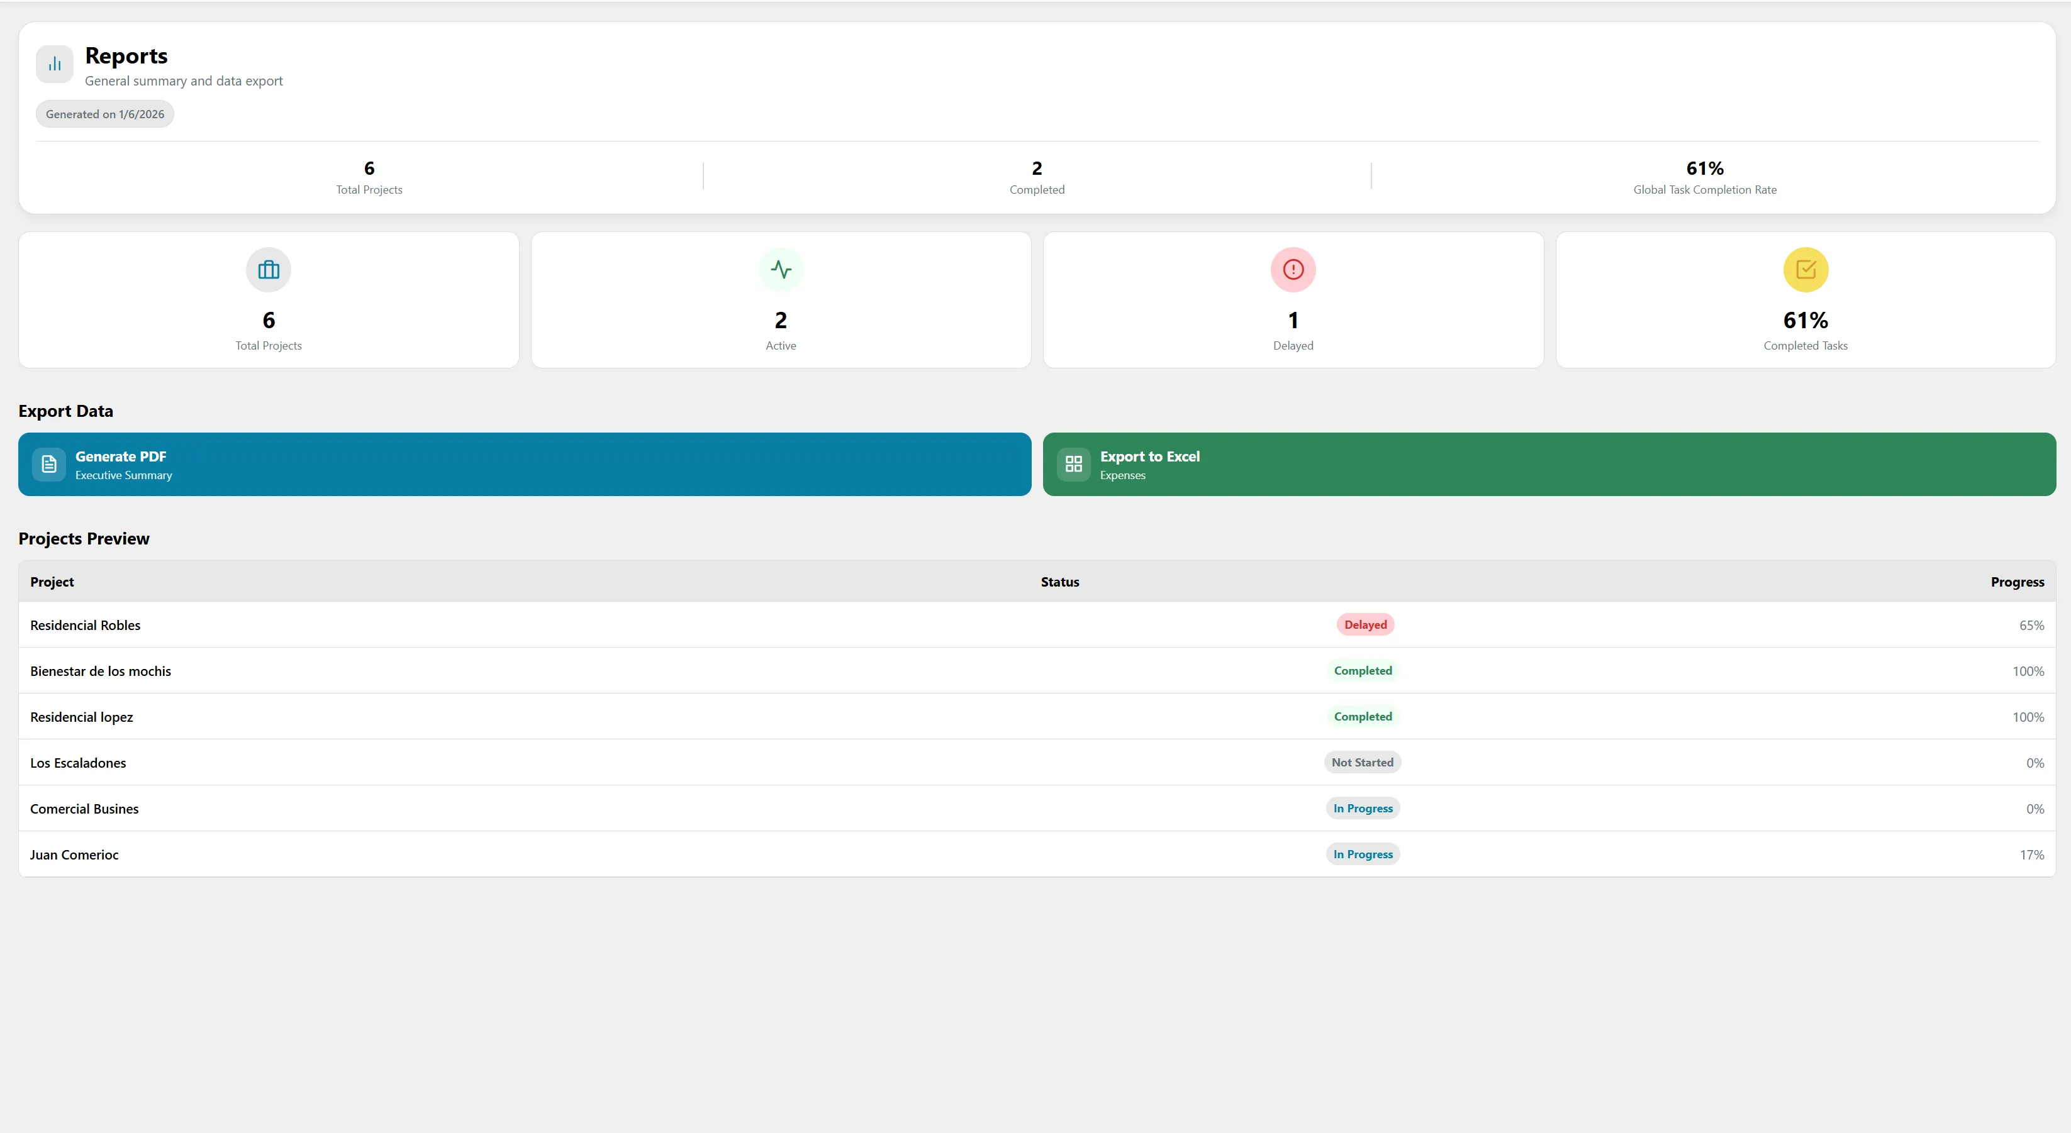This screenshot has height=1133, width=2071.
Task: Click the 65% progress of Residencial Robles
Action: (x=2031, y=625)
